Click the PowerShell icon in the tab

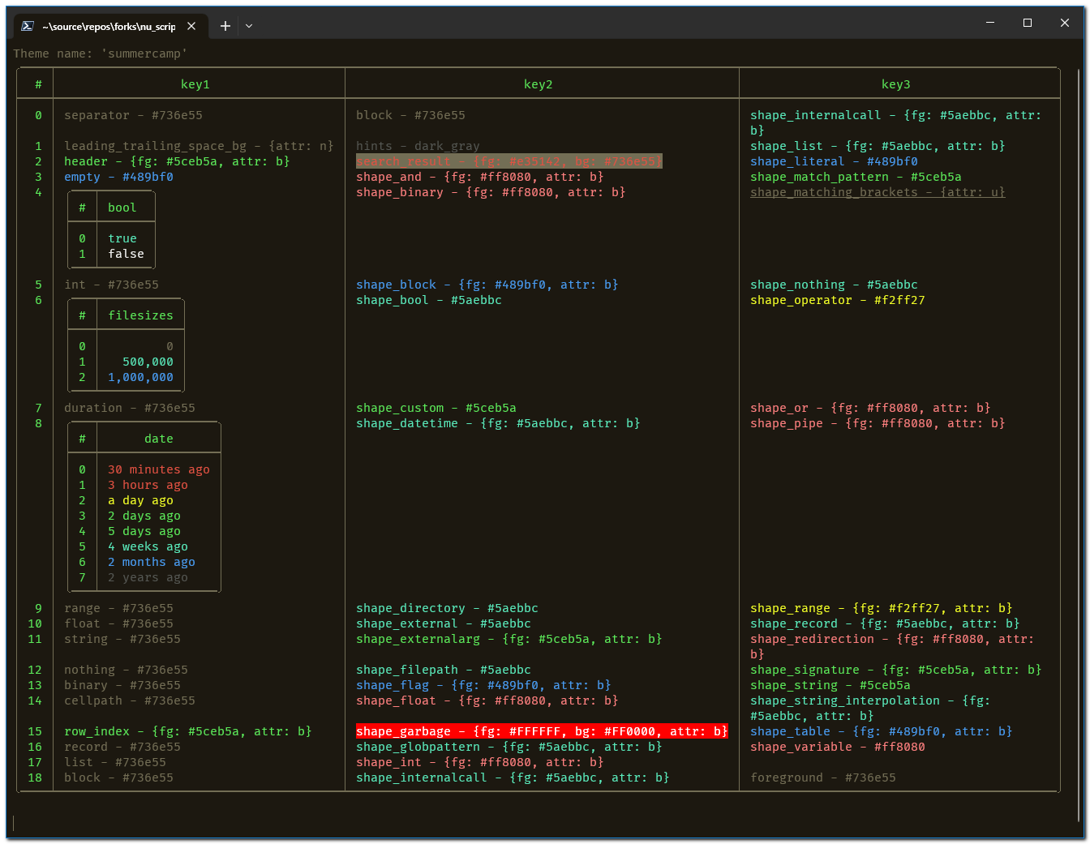click(27, 26)
